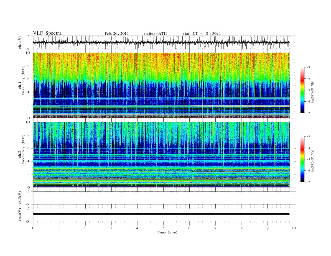This screenshot has height=256, width=331.
Task: Click time axis tick label "10"
Action: pos(294,228)
